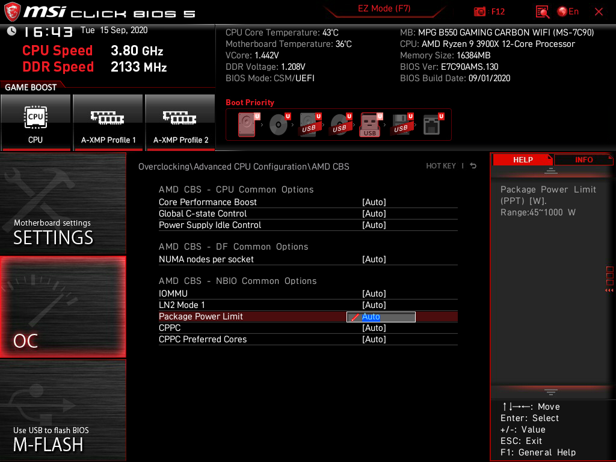Switch to EZ Mode (F7)

click(384, 9)
